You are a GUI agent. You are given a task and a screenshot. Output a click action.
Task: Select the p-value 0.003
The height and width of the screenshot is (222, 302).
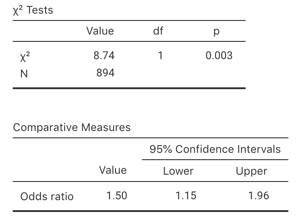click(x=219, y=56)
